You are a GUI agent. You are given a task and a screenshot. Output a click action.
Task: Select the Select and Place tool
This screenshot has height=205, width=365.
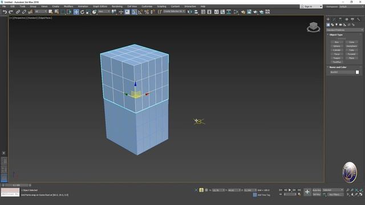click(x=94, y=12)
